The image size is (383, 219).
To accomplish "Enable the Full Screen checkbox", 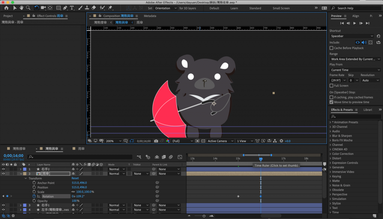I will (x=331, y=86).
